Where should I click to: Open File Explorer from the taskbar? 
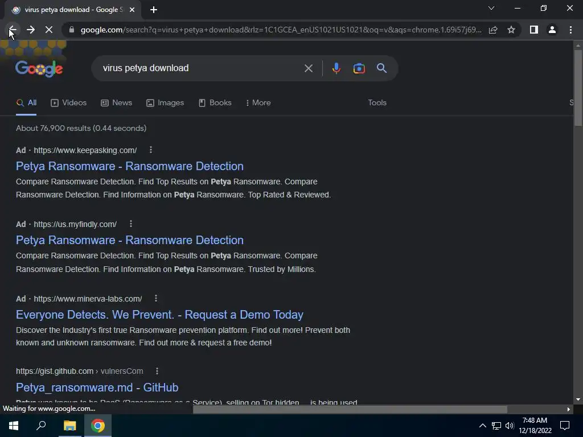(69, 426)
